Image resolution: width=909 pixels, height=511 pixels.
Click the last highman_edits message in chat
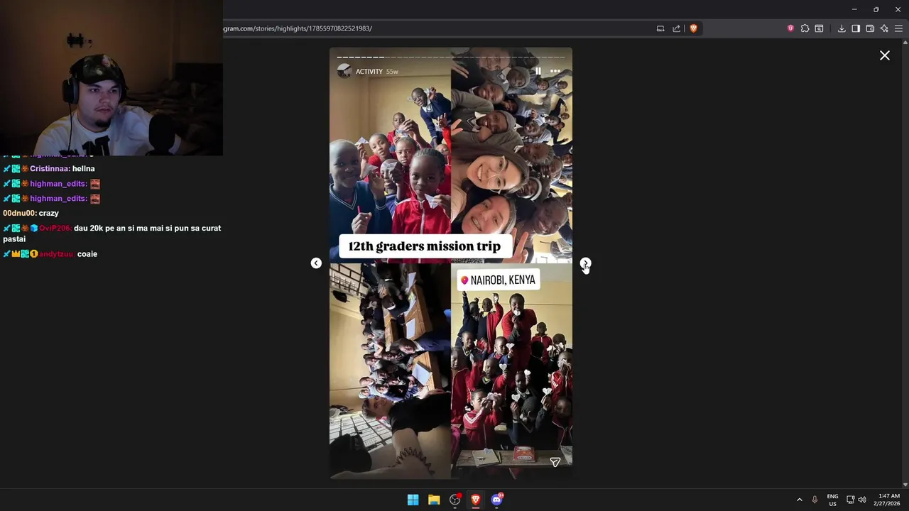51,199
